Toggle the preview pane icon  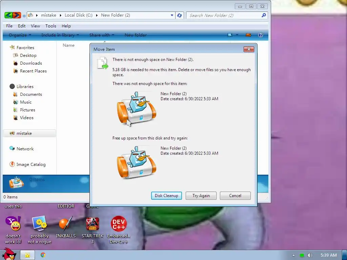248,35
